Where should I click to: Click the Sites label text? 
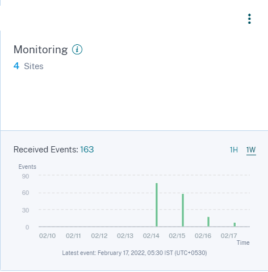tap(33, 66)
